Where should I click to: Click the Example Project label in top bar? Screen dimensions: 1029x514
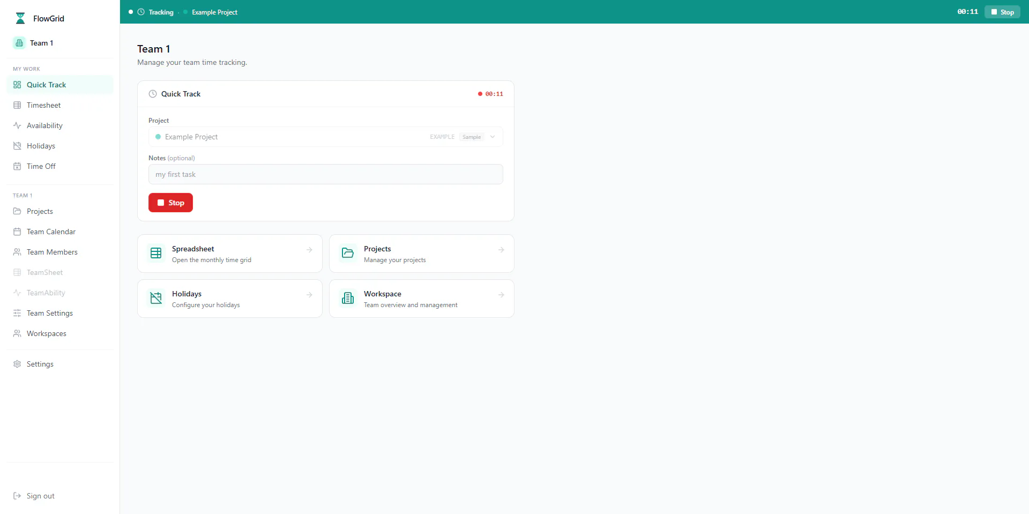tap(214, 12)
